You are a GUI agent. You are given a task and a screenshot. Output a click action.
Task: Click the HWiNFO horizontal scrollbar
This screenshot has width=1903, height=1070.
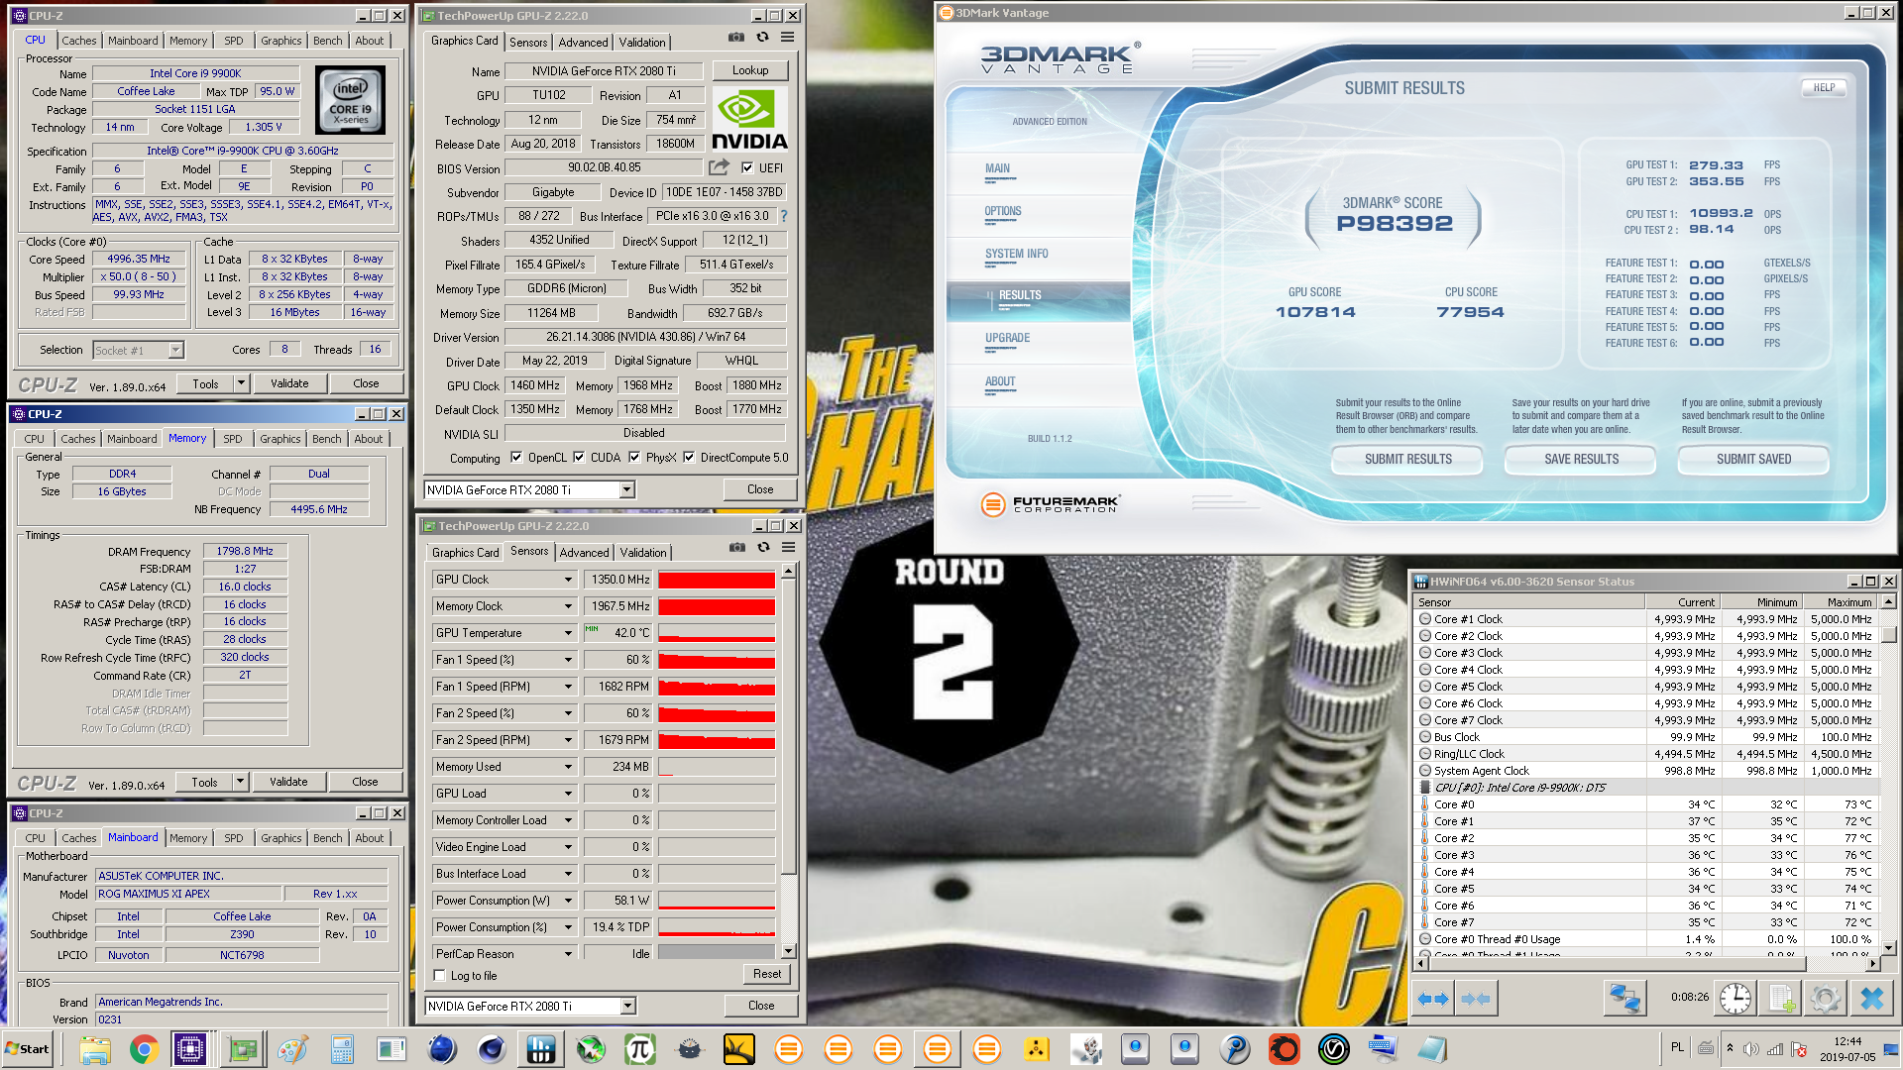tap(1648, 963)
